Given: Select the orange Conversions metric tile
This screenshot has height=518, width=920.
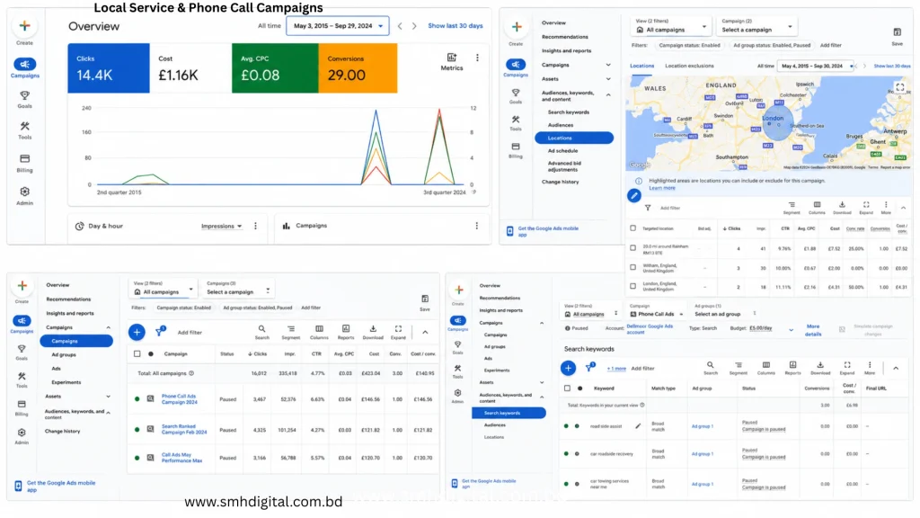Looking at the screenshot, I should [358, 68].
